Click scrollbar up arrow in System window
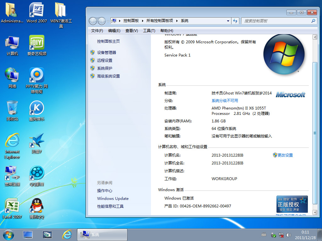 (x=315, y=37)
